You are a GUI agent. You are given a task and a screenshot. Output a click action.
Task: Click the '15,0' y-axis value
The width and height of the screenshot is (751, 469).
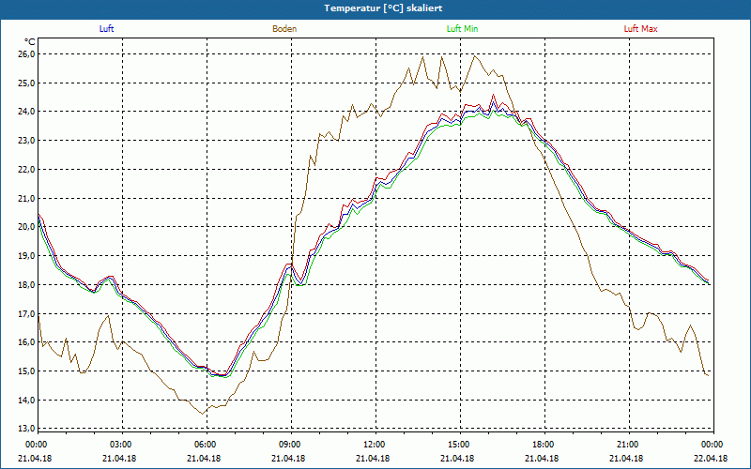27,371
